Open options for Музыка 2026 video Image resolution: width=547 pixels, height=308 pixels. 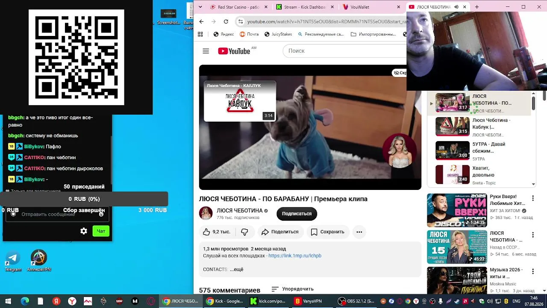pyautogui.click(x=533, y=271)
